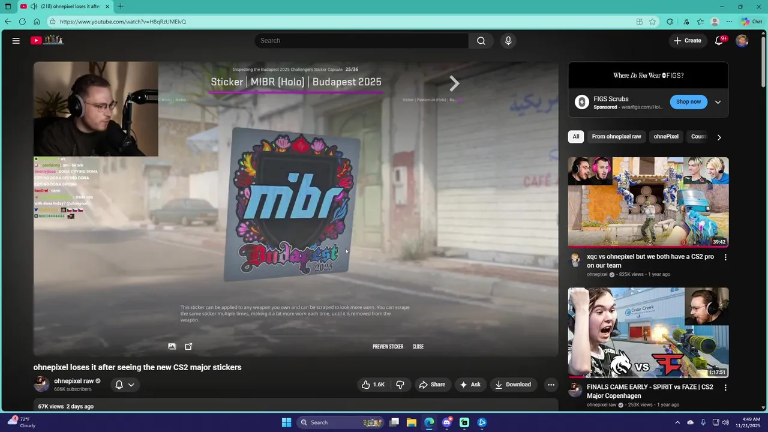Switch to the ohnepixel loses it tab
Viewport: 768px width, 432px height.
(x=65, y=7)
